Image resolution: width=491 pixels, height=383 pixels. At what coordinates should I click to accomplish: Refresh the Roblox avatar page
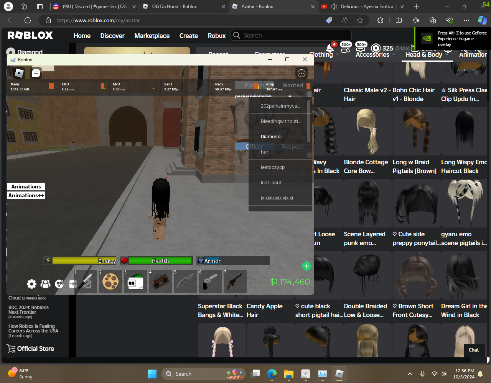[x=28, y=20]
